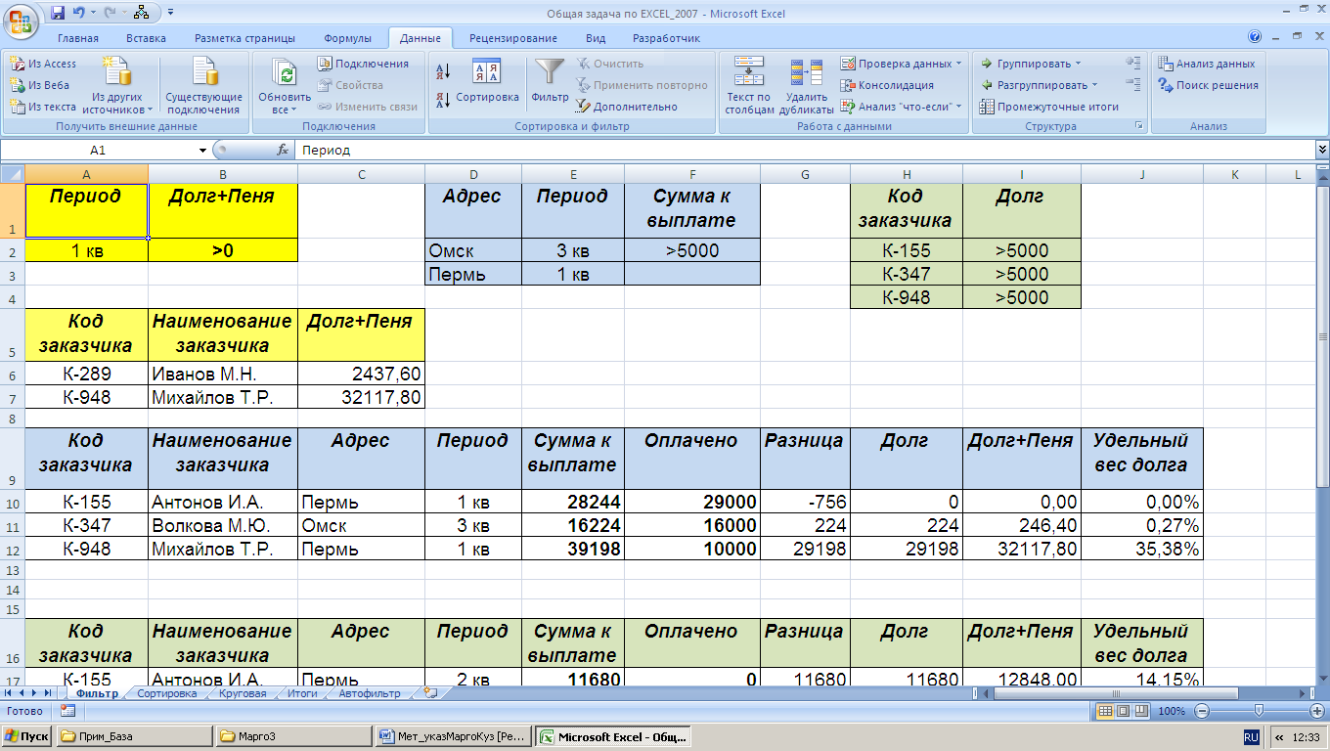The image size is (1330, 751).
Task: Open Page Layout (Разметка страницы) tab
Action: tap(244, 38)
